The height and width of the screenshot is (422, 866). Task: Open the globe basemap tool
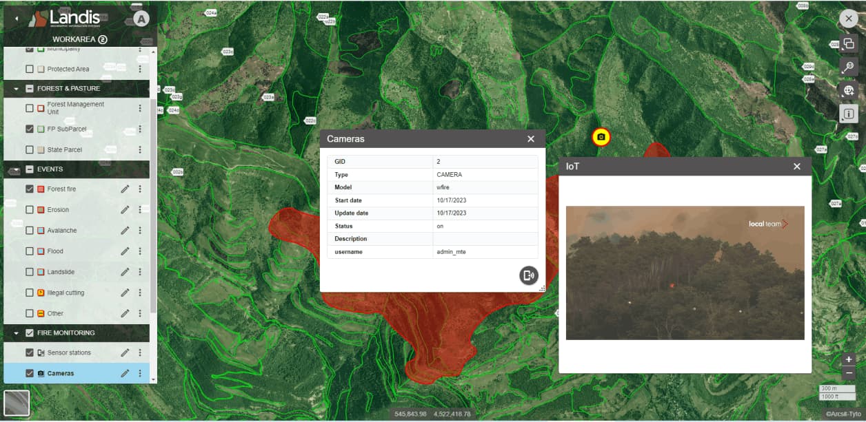849,90
